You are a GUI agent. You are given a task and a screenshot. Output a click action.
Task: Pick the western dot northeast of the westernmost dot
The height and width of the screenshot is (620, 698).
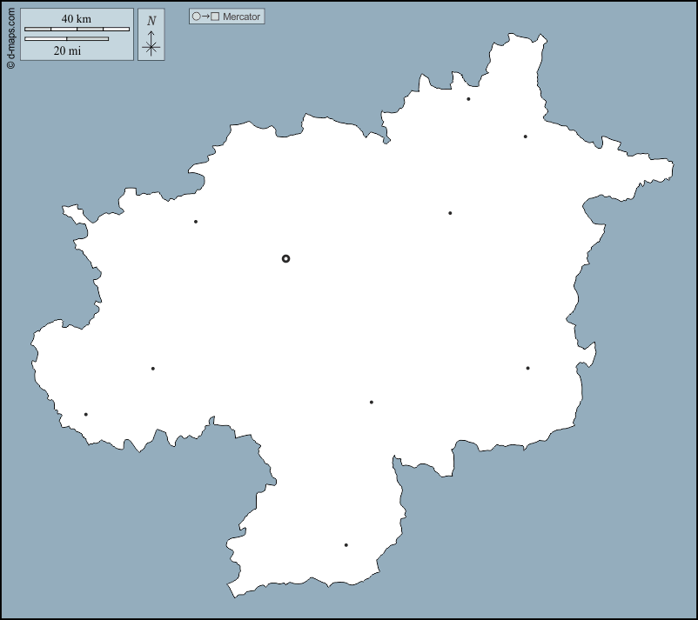[x=152, y=369]
